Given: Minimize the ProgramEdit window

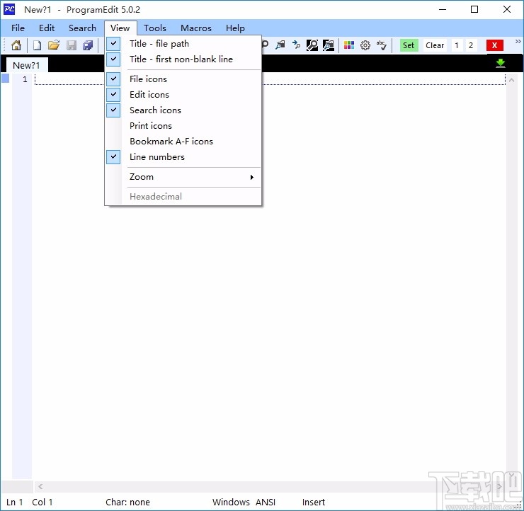Looking at the screenshot, I should 443,9.
